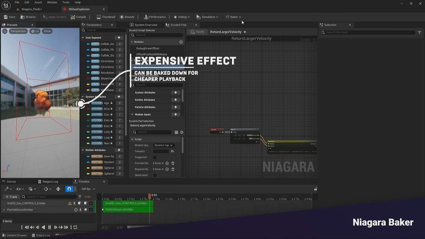Viewport: 425px width, 239px height.
Task: Open the Baker dropdown
Action: click(x=233, y=17)
